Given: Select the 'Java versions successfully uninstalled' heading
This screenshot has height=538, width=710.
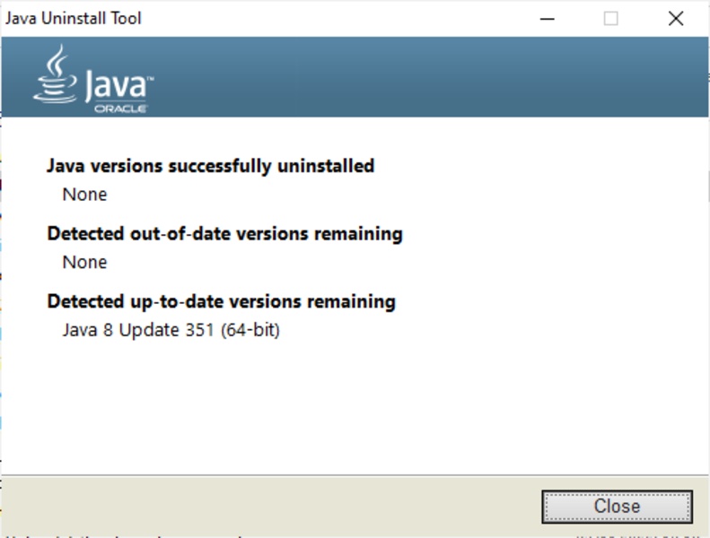Looking at the screenshot, I should (210, 166).
